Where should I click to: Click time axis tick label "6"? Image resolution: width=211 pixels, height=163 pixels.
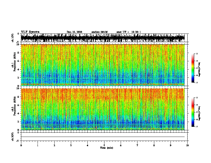click(x=121, y=145)
